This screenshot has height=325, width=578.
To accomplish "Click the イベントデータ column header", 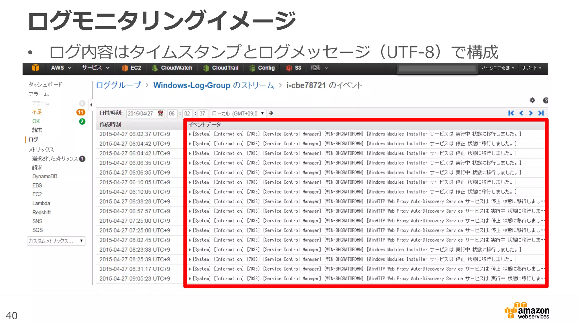I will (205, 124).
